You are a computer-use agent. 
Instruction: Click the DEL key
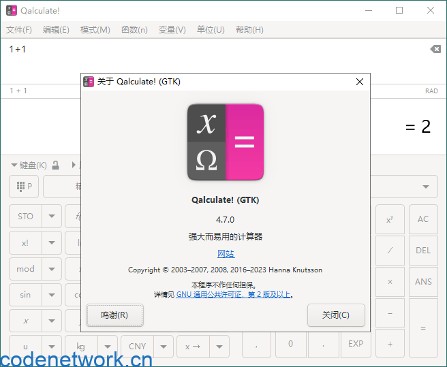point(423,251)
